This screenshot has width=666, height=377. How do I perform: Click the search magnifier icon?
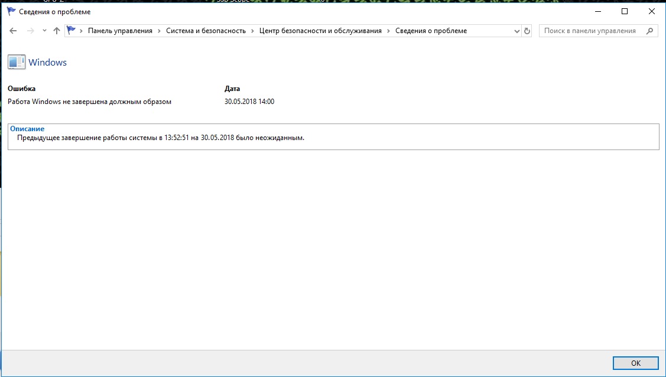(x=649, y=31)
